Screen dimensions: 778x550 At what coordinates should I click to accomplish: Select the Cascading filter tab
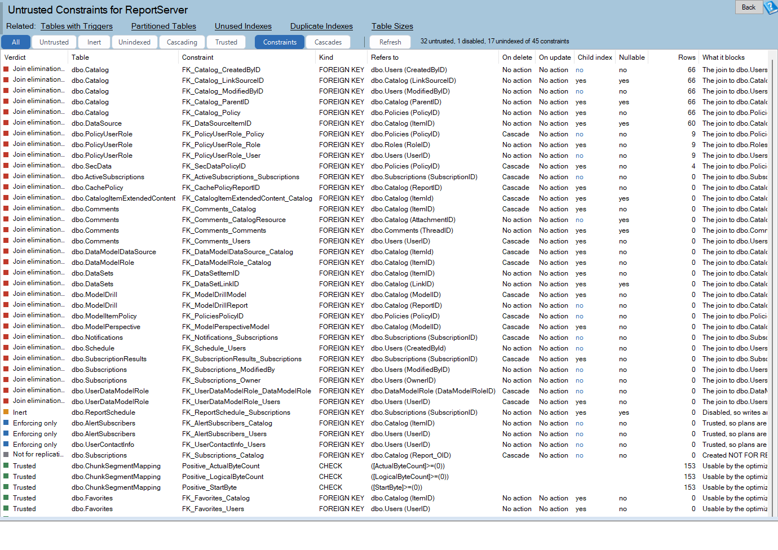pyautogui.click(x=182, y=42)
